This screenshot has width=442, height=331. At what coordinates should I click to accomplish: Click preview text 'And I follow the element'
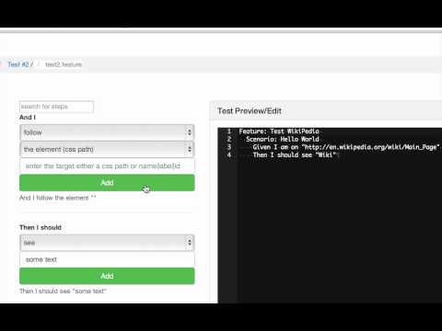tap(58, 198)
